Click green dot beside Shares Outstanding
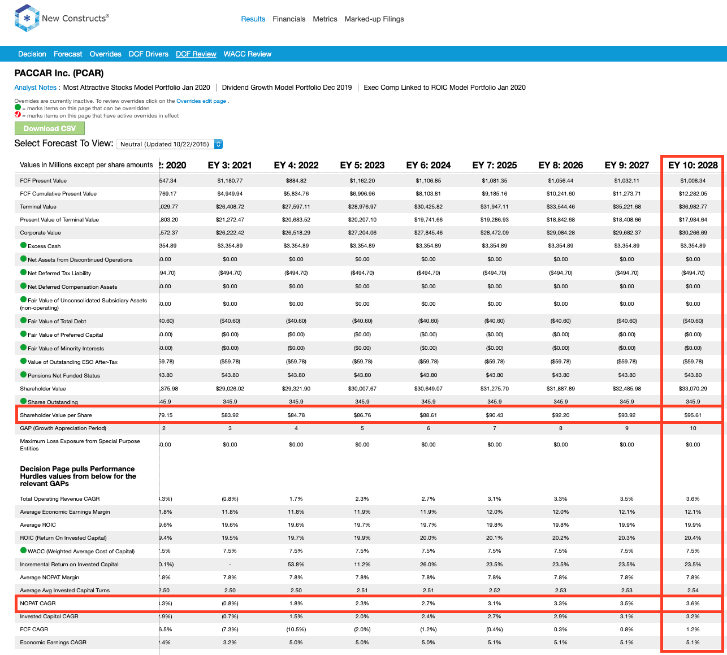The width and height of the screenshot is (727, 655). pyautogui.click(x=24, y=401)
